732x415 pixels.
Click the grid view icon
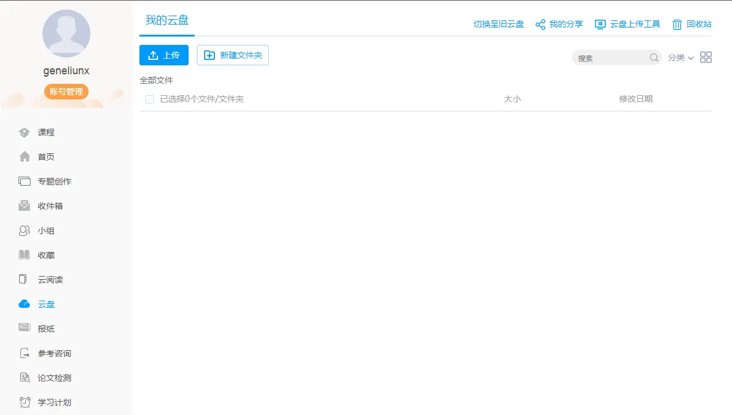click(706, 57)
